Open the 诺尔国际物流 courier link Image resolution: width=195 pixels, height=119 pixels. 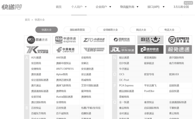pos(176,57)
